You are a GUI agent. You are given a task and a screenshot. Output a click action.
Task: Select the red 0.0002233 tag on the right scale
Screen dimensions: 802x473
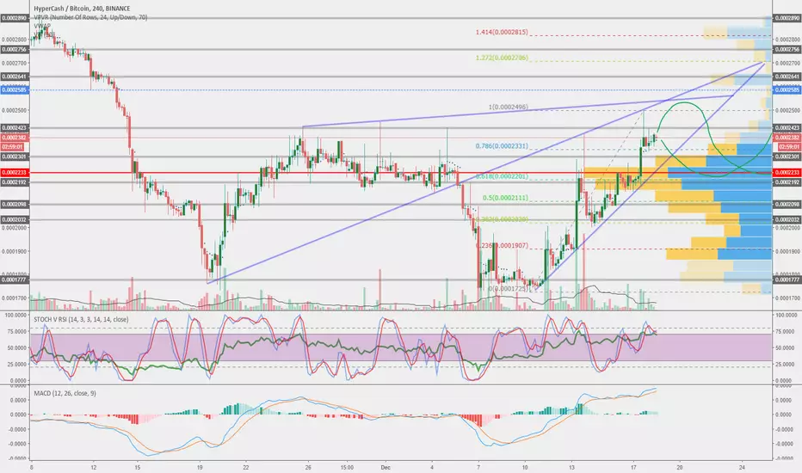pyautogui.click(x=787, y=173)
